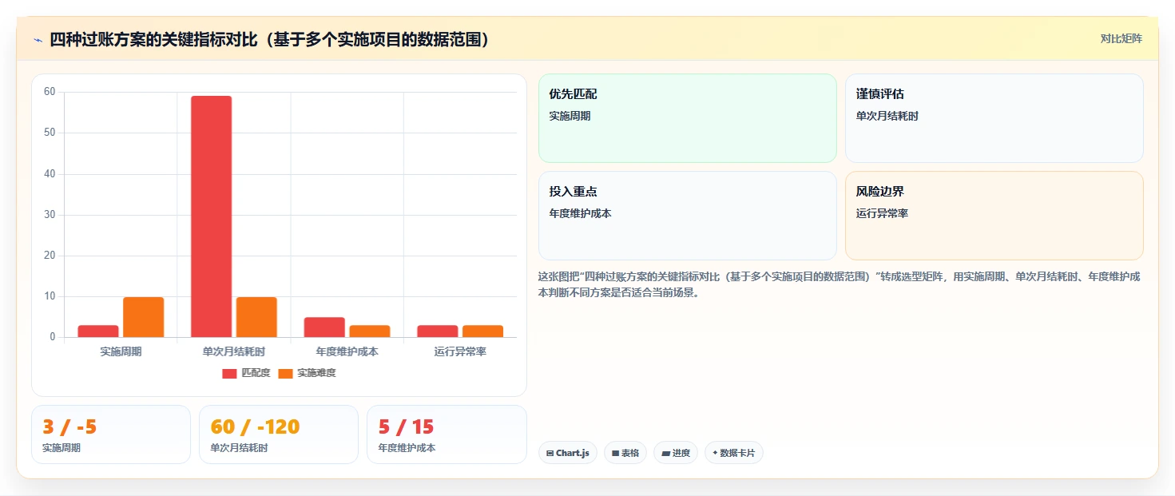Screen dimensions: 1175x496
Task: Click the y-axis value 60
Action: click(x=50, y=92)
